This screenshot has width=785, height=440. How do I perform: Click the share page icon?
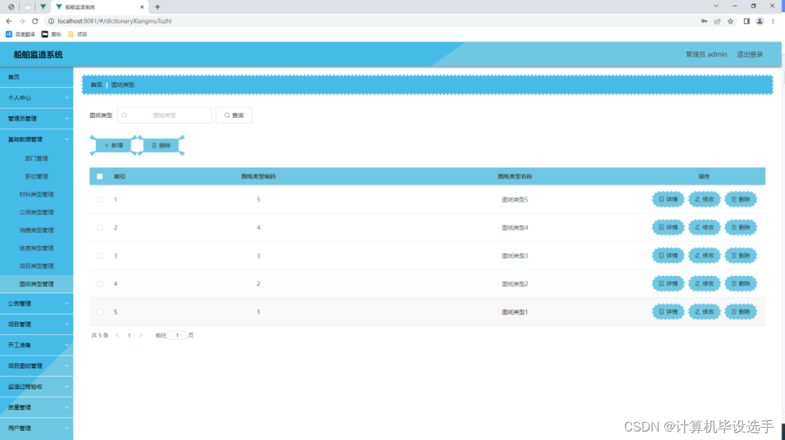(x=718, y=21)
